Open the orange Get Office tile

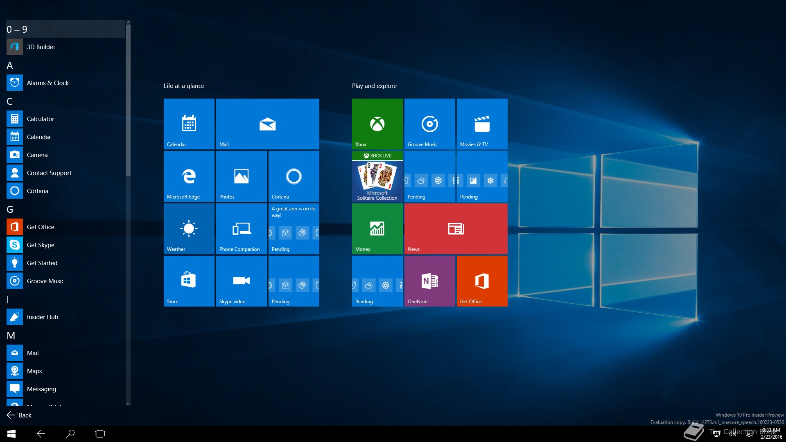click(482, 281)
